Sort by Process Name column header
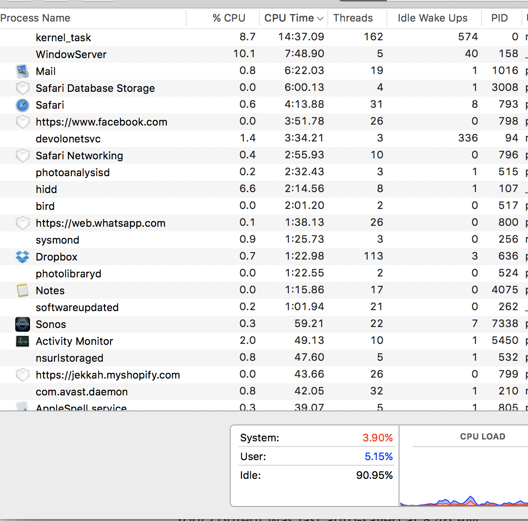 click(35, 18)
